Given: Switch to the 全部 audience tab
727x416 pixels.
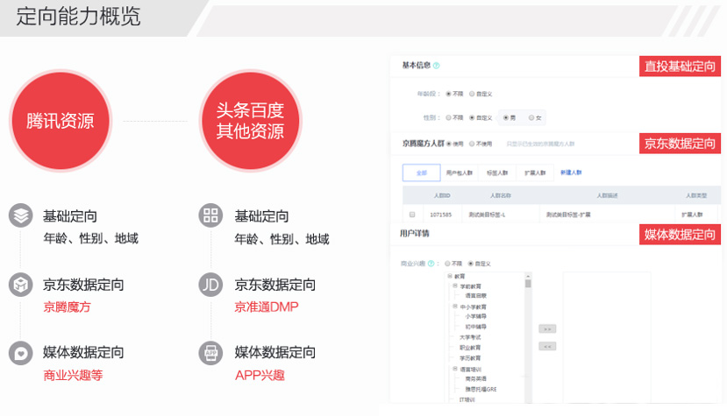Looking at the screenshot, I should [x=422, y=173].
